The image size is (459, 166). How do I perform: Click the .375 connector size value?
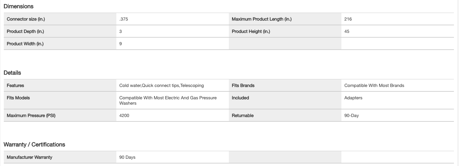pyautogui.click(x=124, y=19)
